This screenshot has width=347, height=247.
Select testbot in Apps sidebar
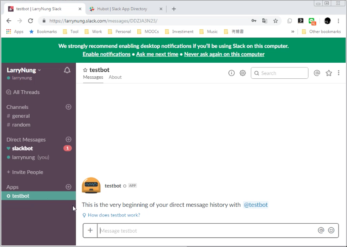(x=39, y=196)
